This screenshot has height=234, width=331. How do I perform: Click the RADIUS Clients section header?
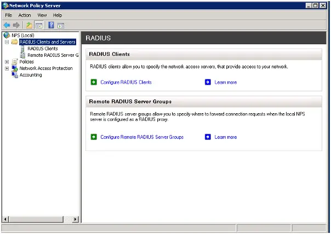(x=204, y=54)
